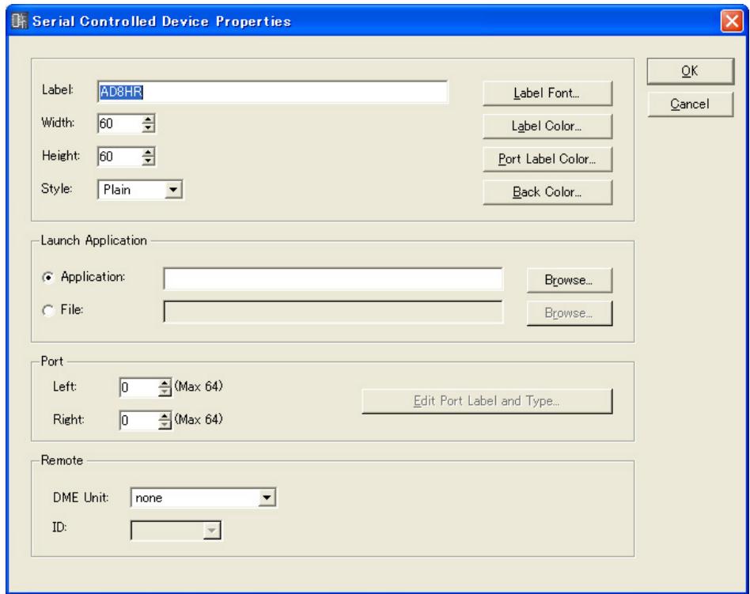
Task: Click the Width value field
Action: 119,124
